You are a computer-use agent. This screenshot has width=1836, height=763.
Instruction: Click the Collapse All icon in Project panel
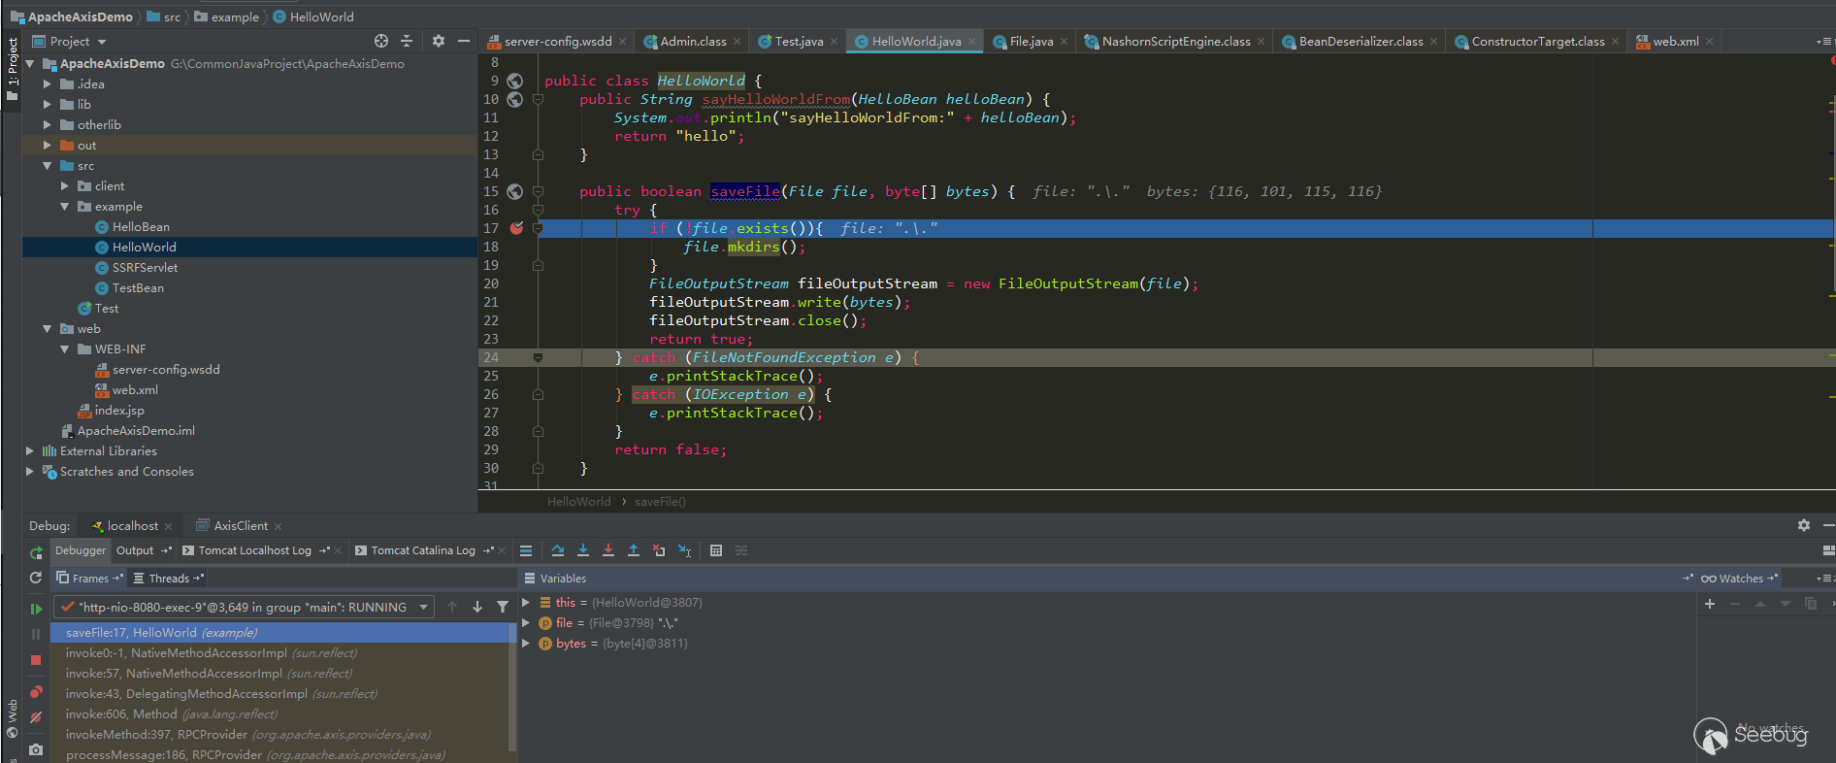pos(407,41)
